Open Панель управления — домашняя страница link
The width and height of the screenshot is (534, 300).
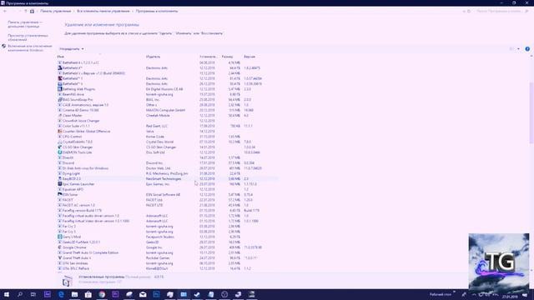25,24
